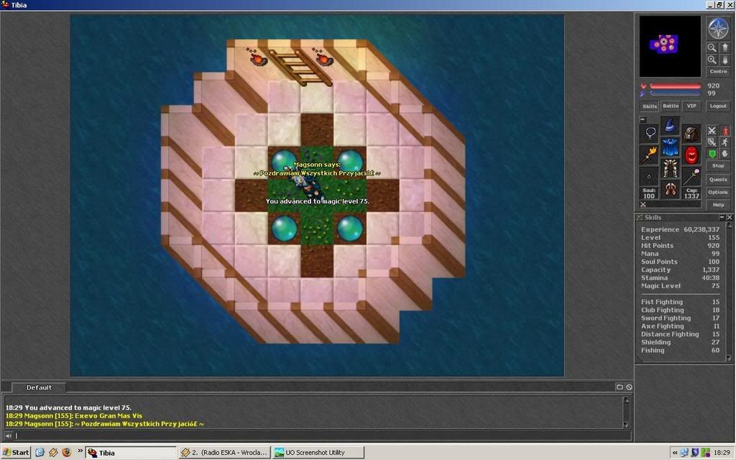Image resolution: width=736 pixels, height=460 pixels.
Task: Log out of the game
Action: coord(718,106)
